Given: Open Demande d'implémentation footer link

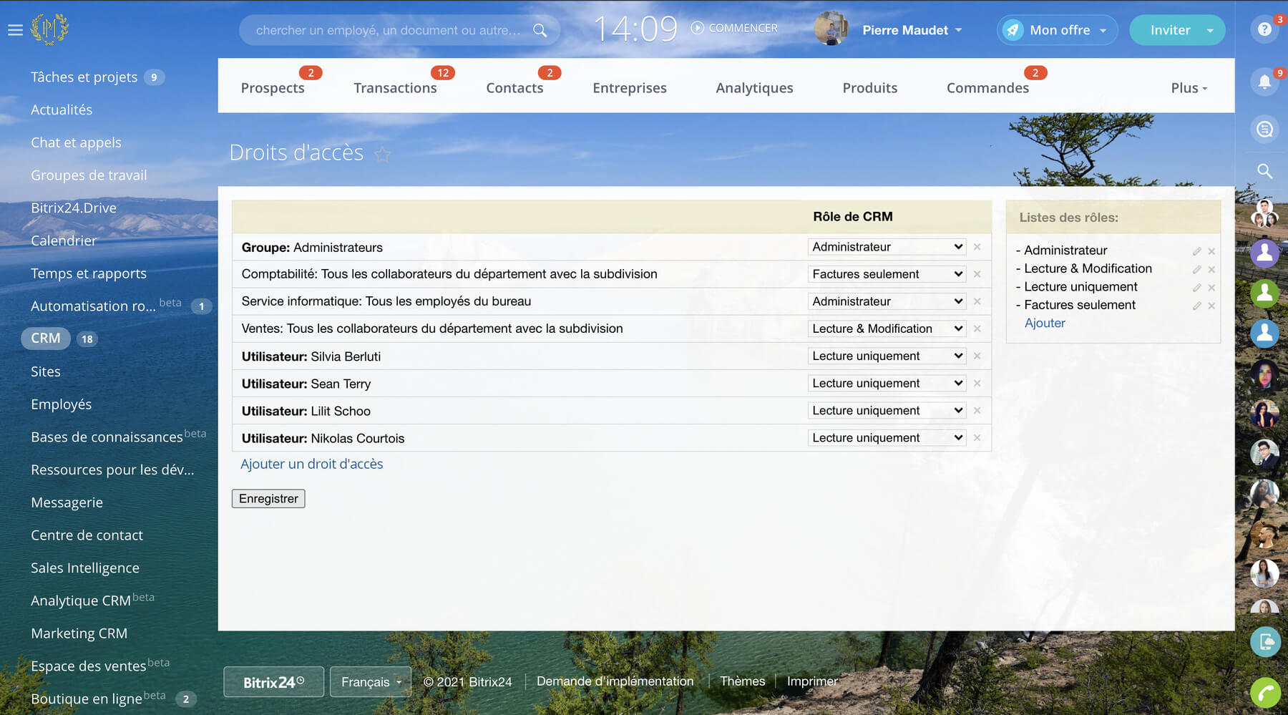Looking at the screenshot, I should point(615,681).
